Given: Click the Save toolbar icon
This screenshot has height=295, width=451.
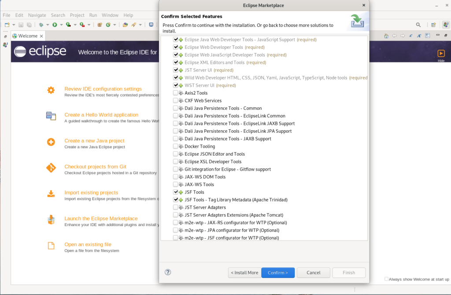Looking at the screenshot, I should click(x=21, y=25).
